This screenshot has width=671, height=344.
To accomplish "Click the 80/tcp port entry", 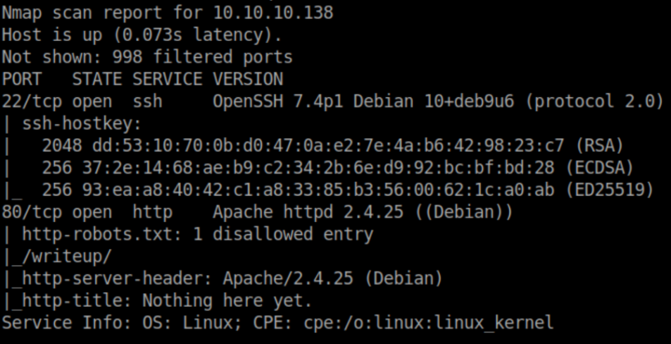I will click(x=31, y=211).
